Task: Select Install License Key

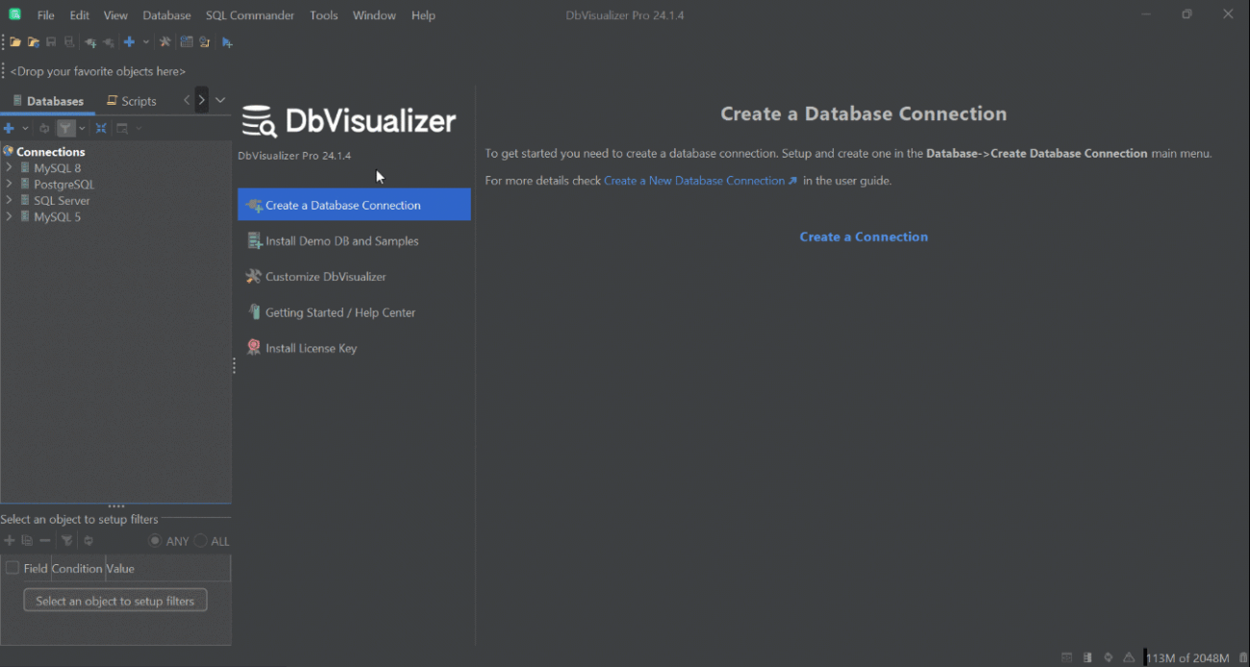Action: (x=354, y=348)
